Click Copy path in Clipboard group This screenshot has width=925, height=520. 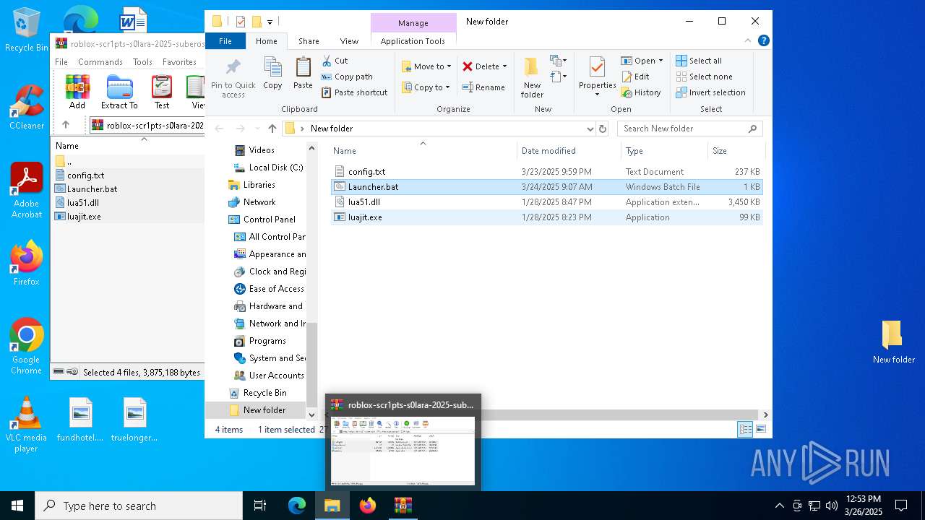click(x=347, y=77)
